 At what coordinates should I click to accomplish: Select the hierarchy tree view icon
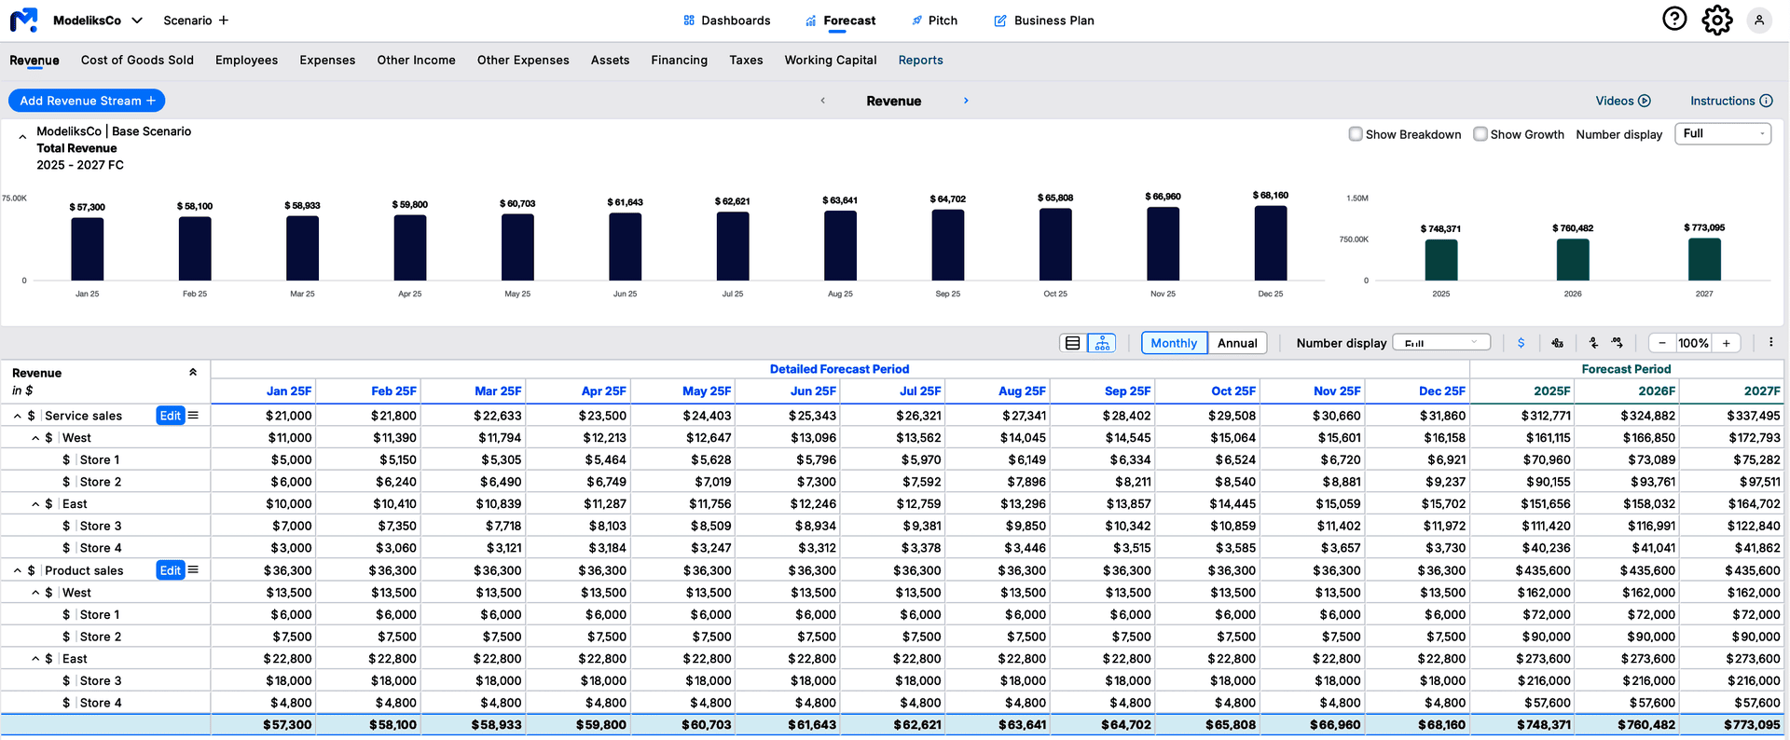pos(1102,343)
